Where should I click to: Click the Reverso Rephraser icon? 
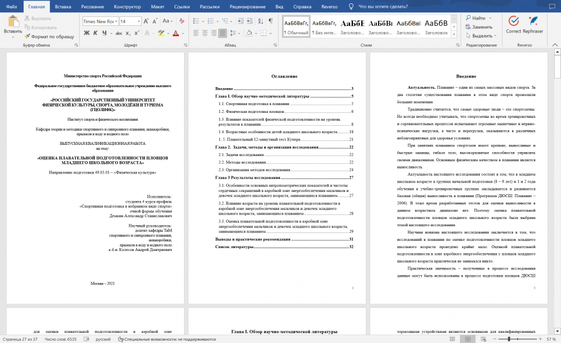point(533,24)
